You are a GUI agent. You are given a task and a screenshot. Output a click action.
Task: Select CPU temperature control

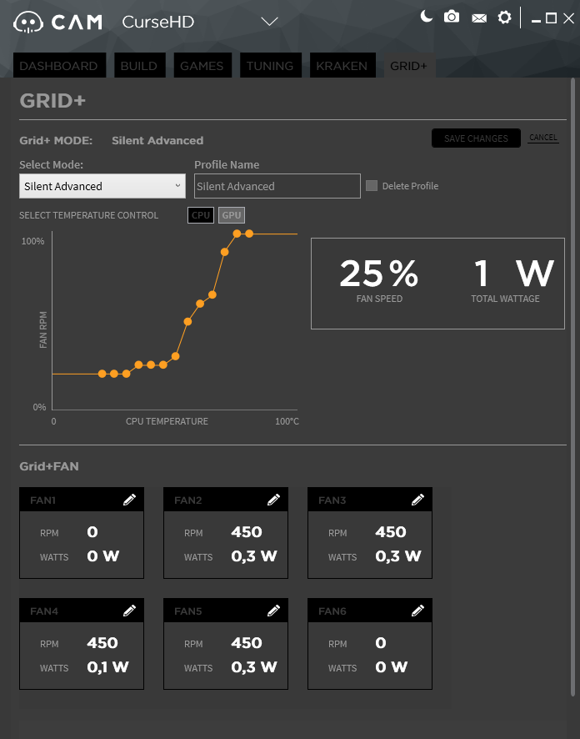coord(201,215)
